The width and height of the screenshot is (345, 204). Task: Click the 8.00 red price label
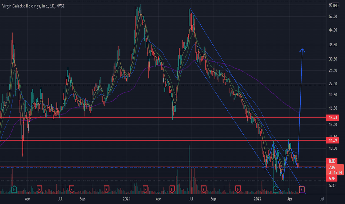click(332, 161)
